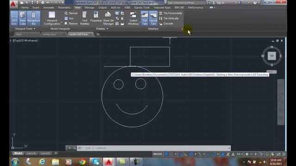
Task: Toggle the Navigation Bar display
Action: [34, 18]
